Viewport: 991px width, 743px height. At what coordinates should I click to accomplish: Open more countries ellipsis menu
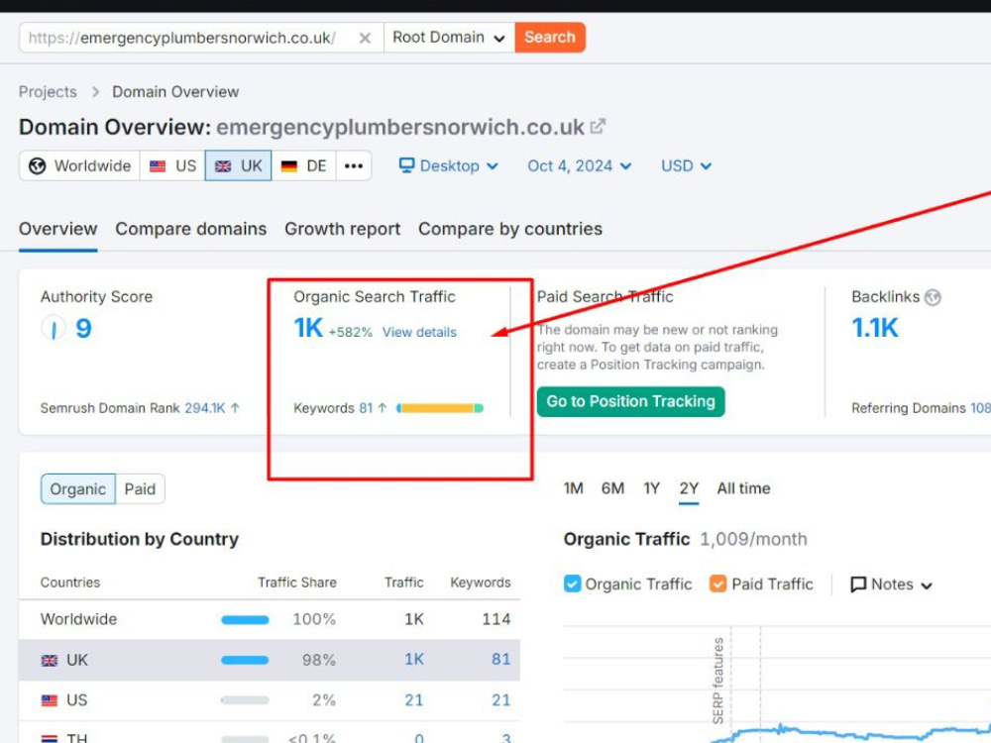(x=354, y=165)
